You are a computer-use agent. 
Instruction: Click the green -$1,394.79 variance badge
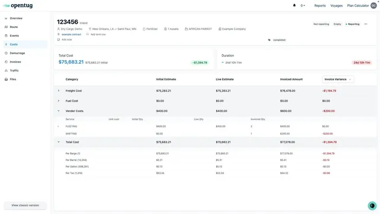(x=199, y=62)
